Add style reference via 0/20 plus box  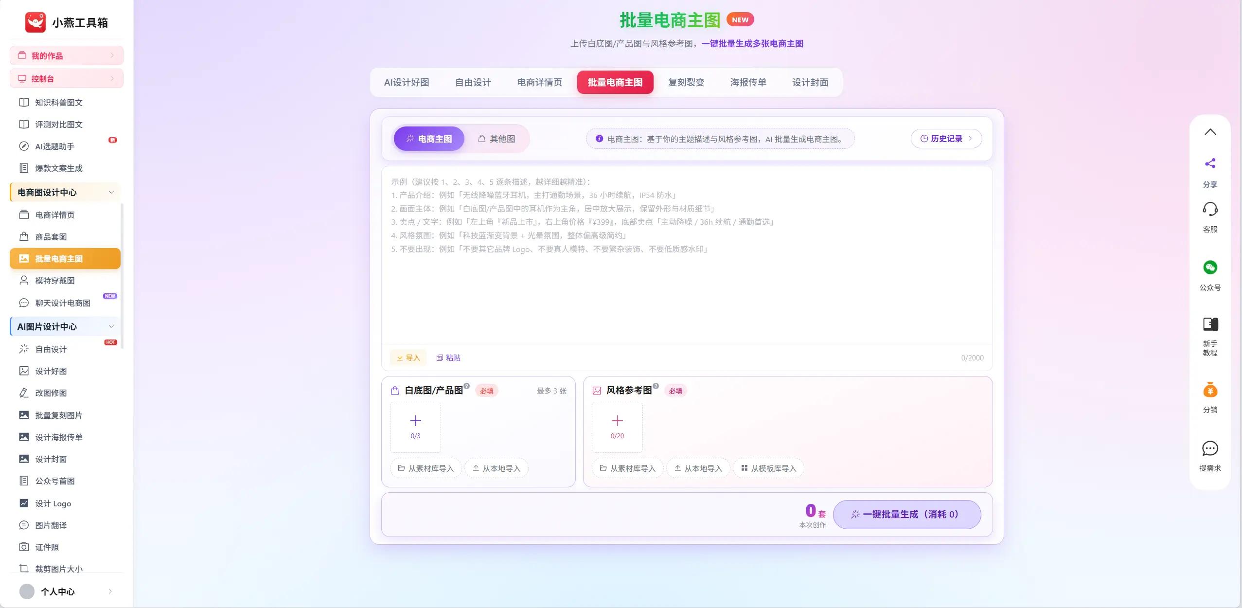(617, 427)
